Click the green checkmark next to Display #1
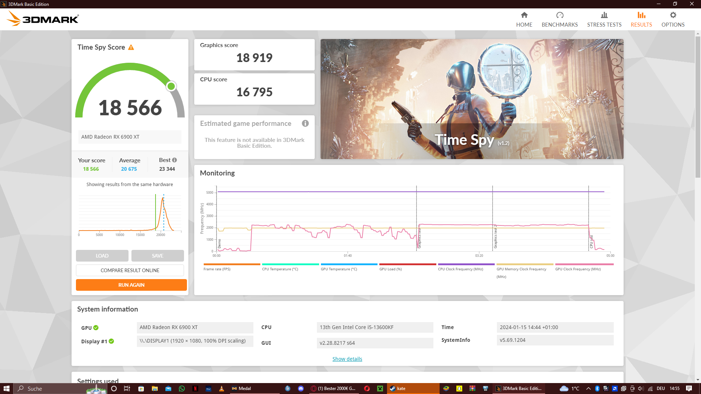The height and width of the screenshot is (394, 701). (x=112, y=341)
